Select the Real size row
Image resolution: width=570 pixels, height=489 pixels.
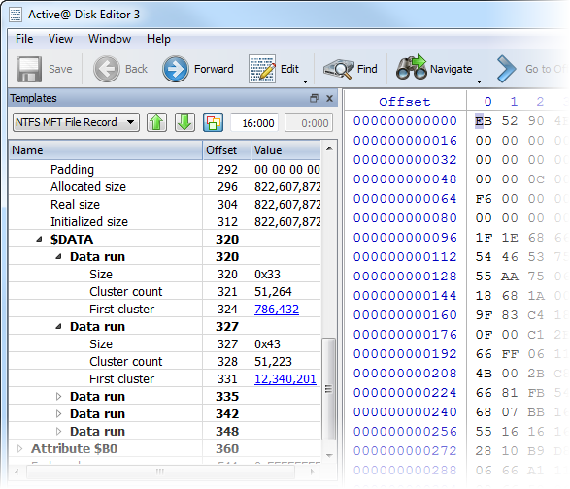pyautogui.click(x=165, y=204)
